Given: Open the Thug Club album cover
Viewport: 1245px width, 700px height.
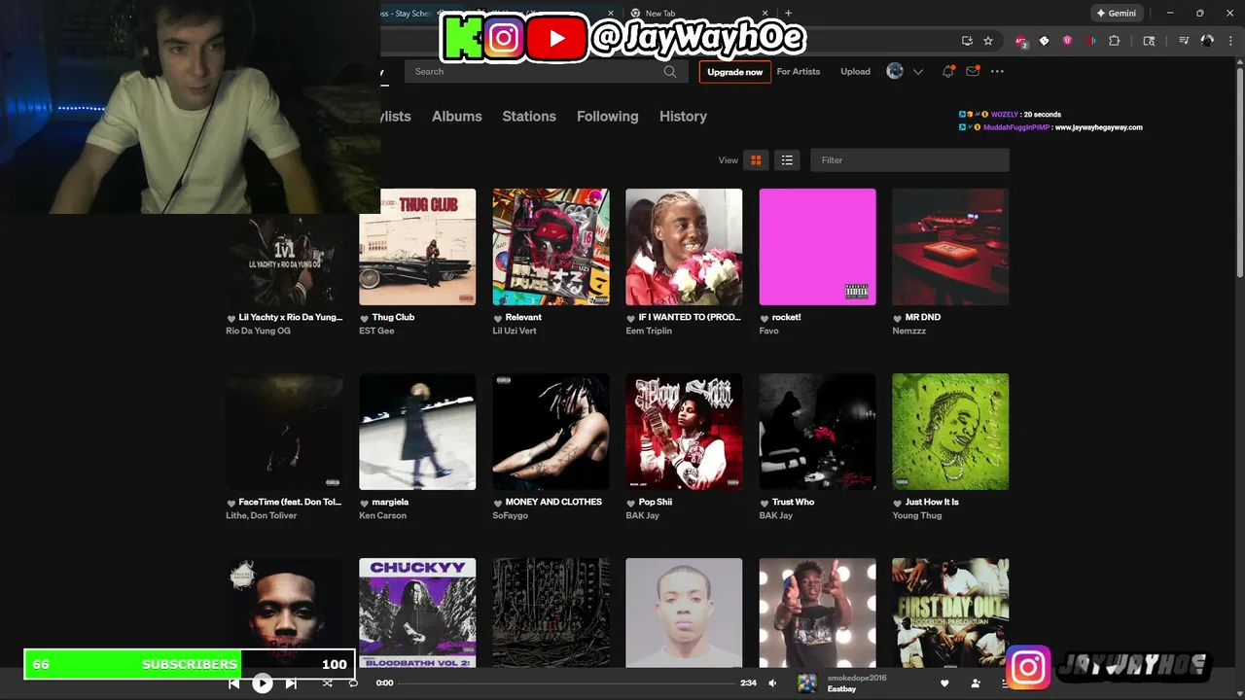Looking at the screenshot, I should 417,247.
